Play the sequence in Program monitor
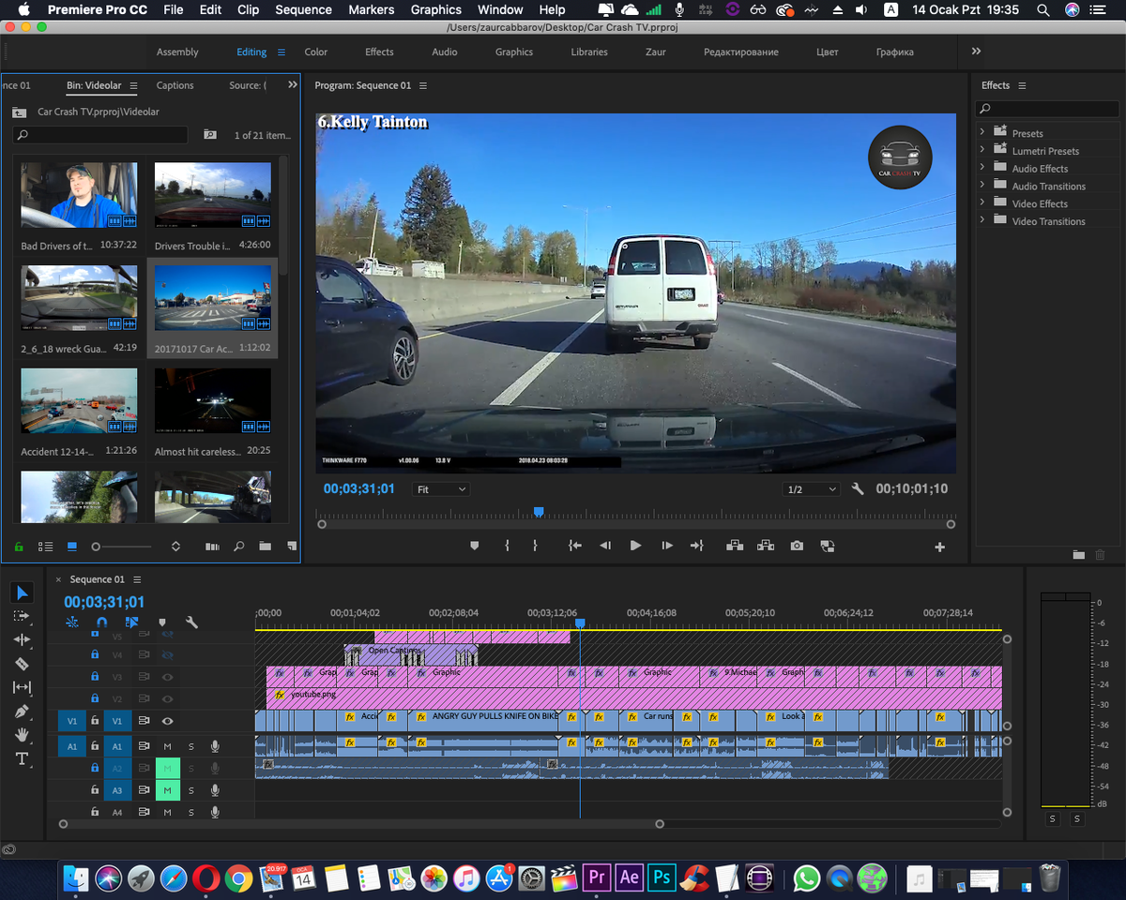Screen dimensions: 1126x900 click(x=635, y=546)
